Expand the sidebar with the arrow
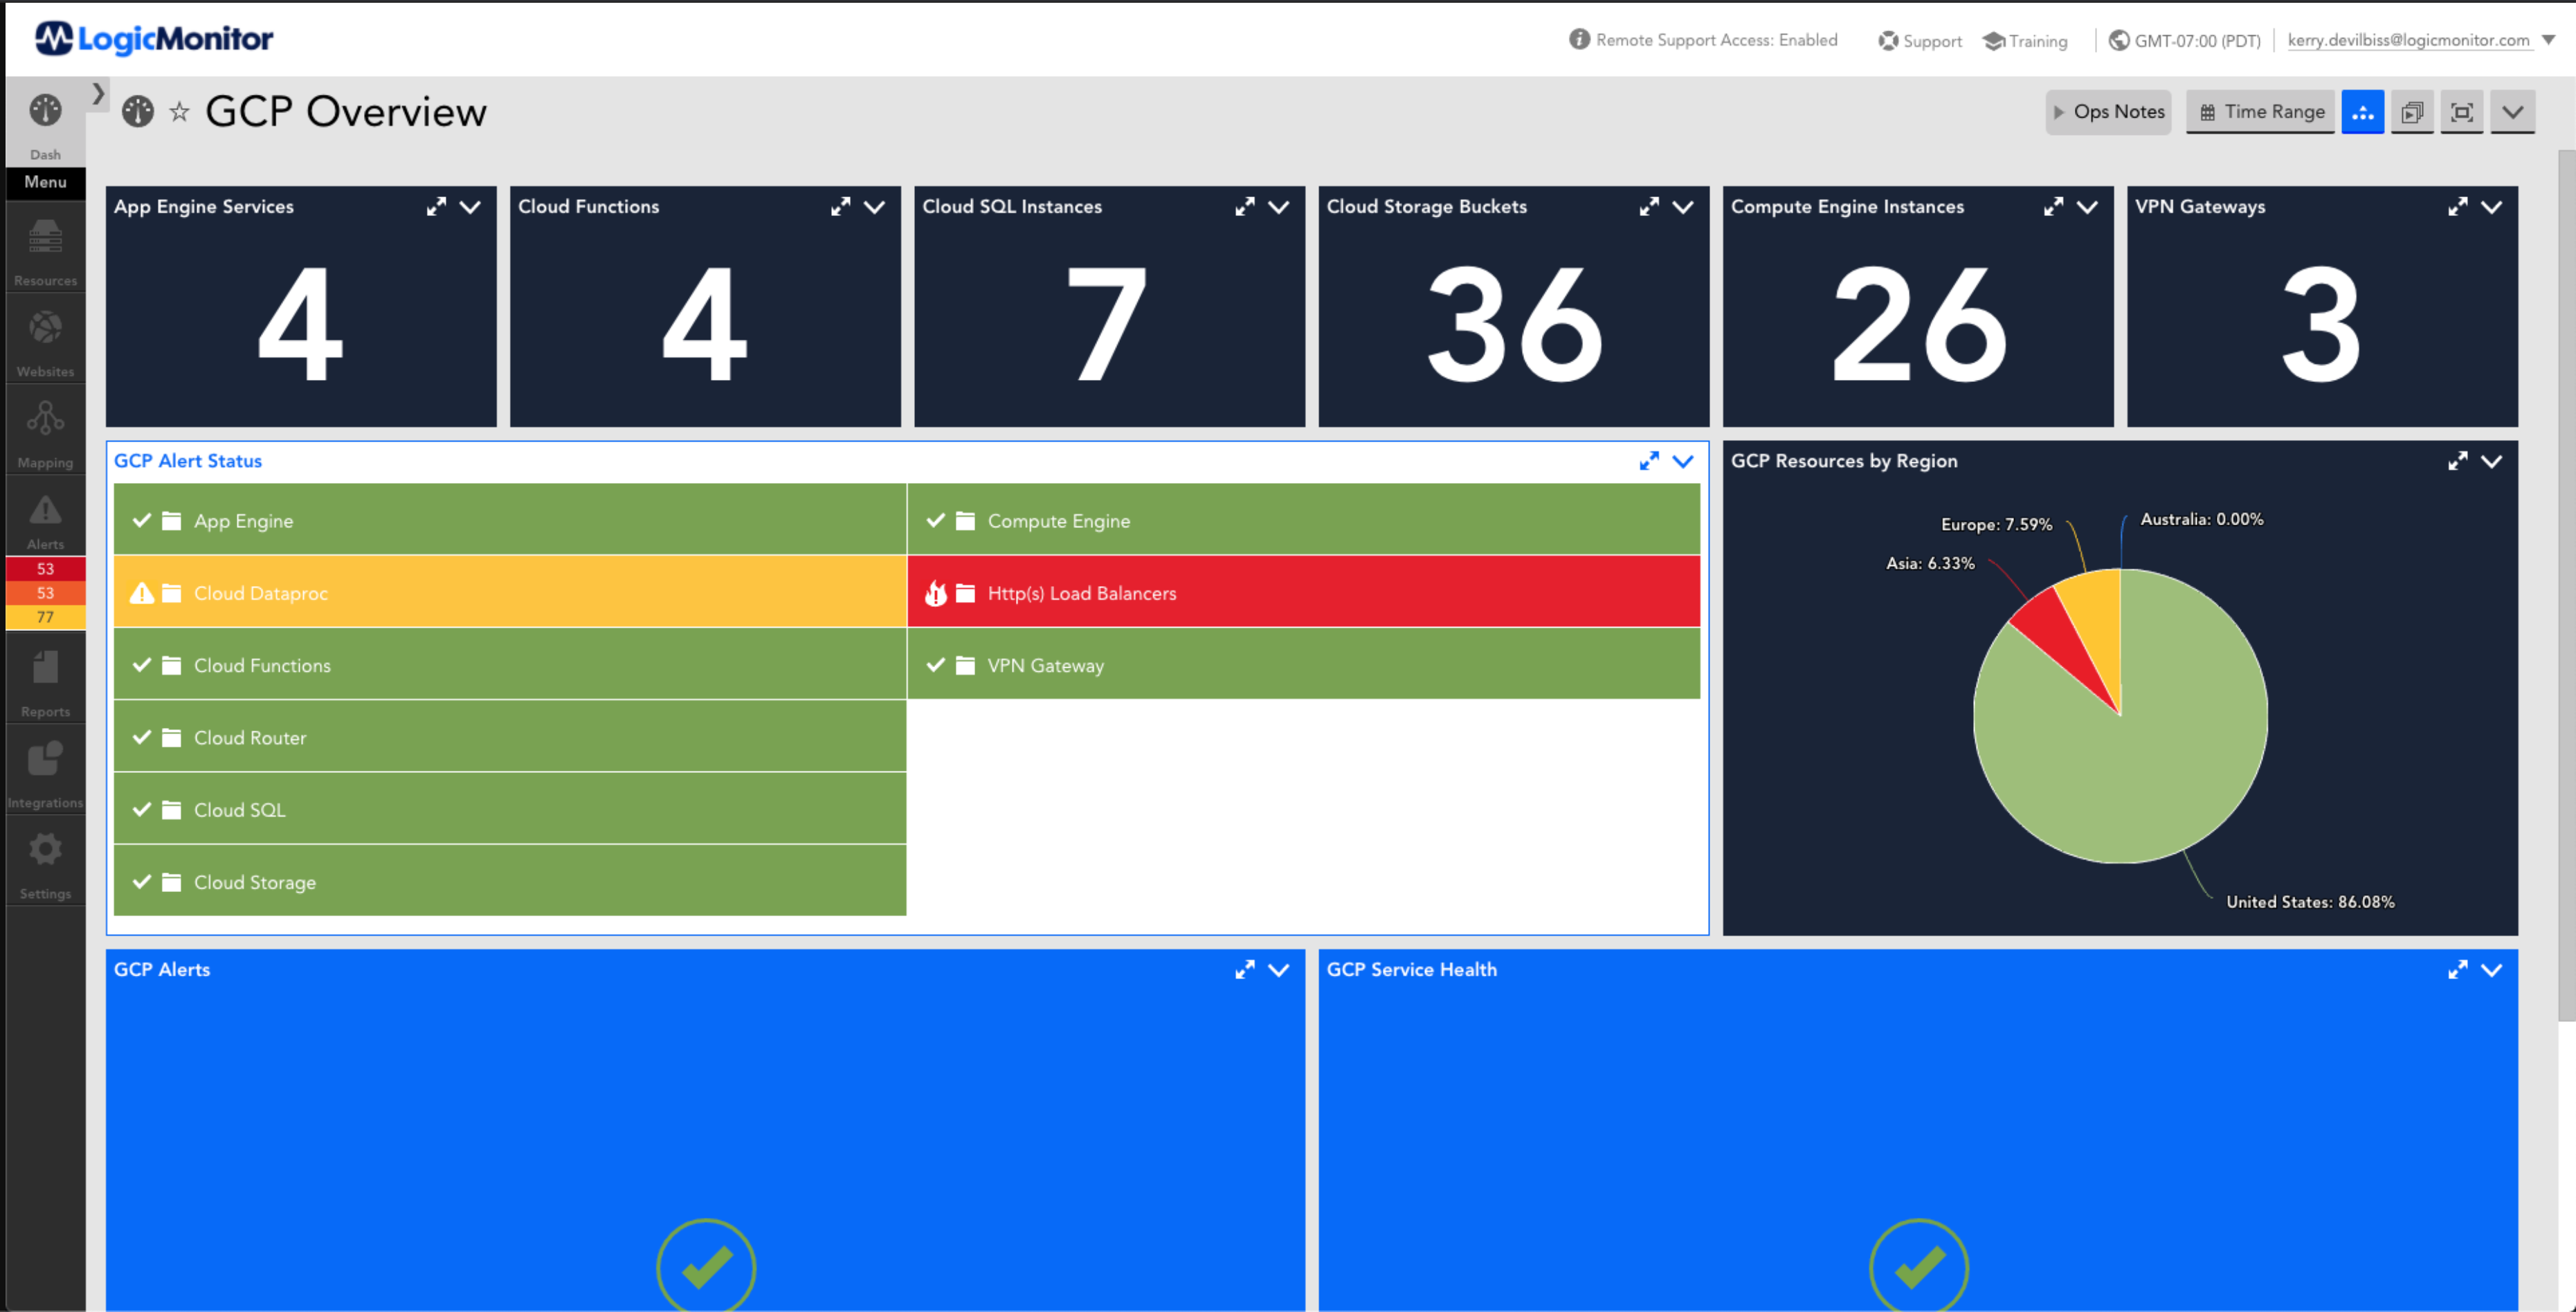This screenshot has width=2576, height=1312. coord(98,93)
